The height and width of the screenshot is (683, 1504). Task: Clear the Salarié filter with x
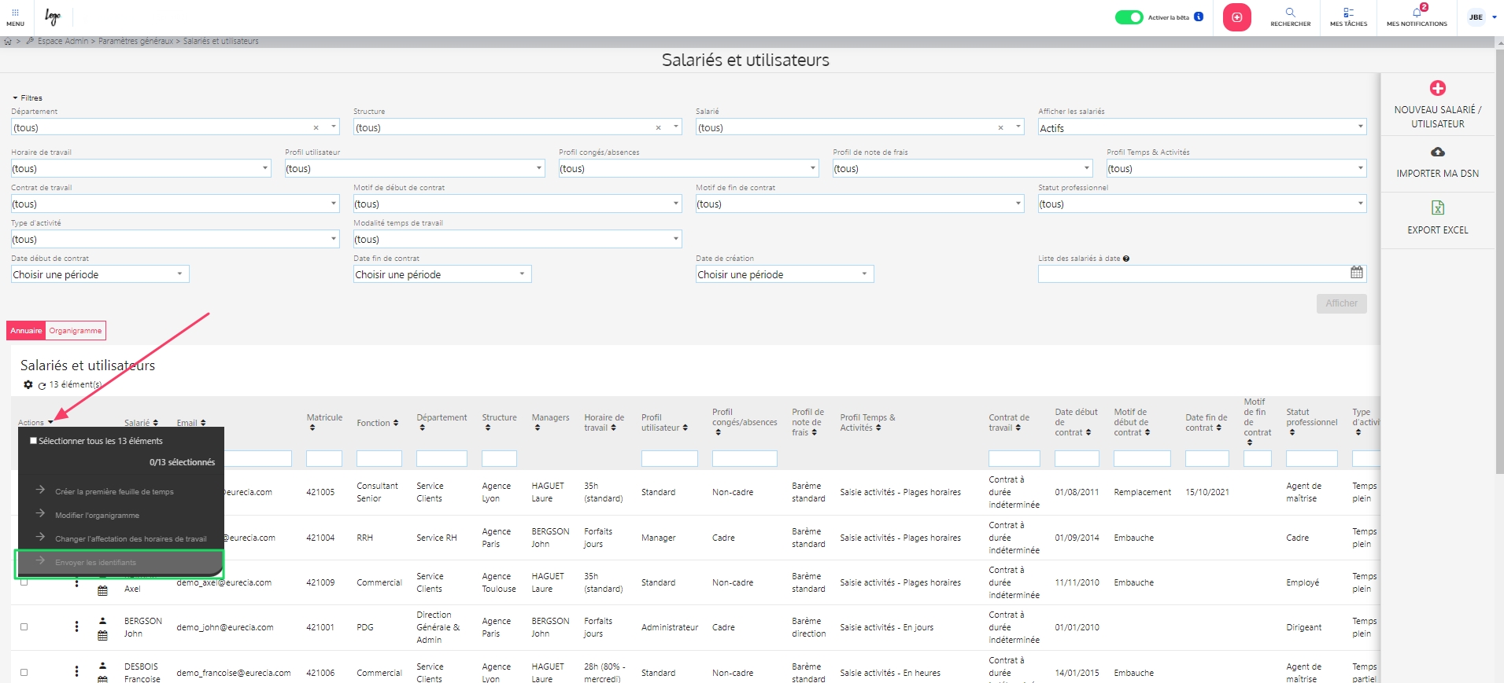point(1000,127)
